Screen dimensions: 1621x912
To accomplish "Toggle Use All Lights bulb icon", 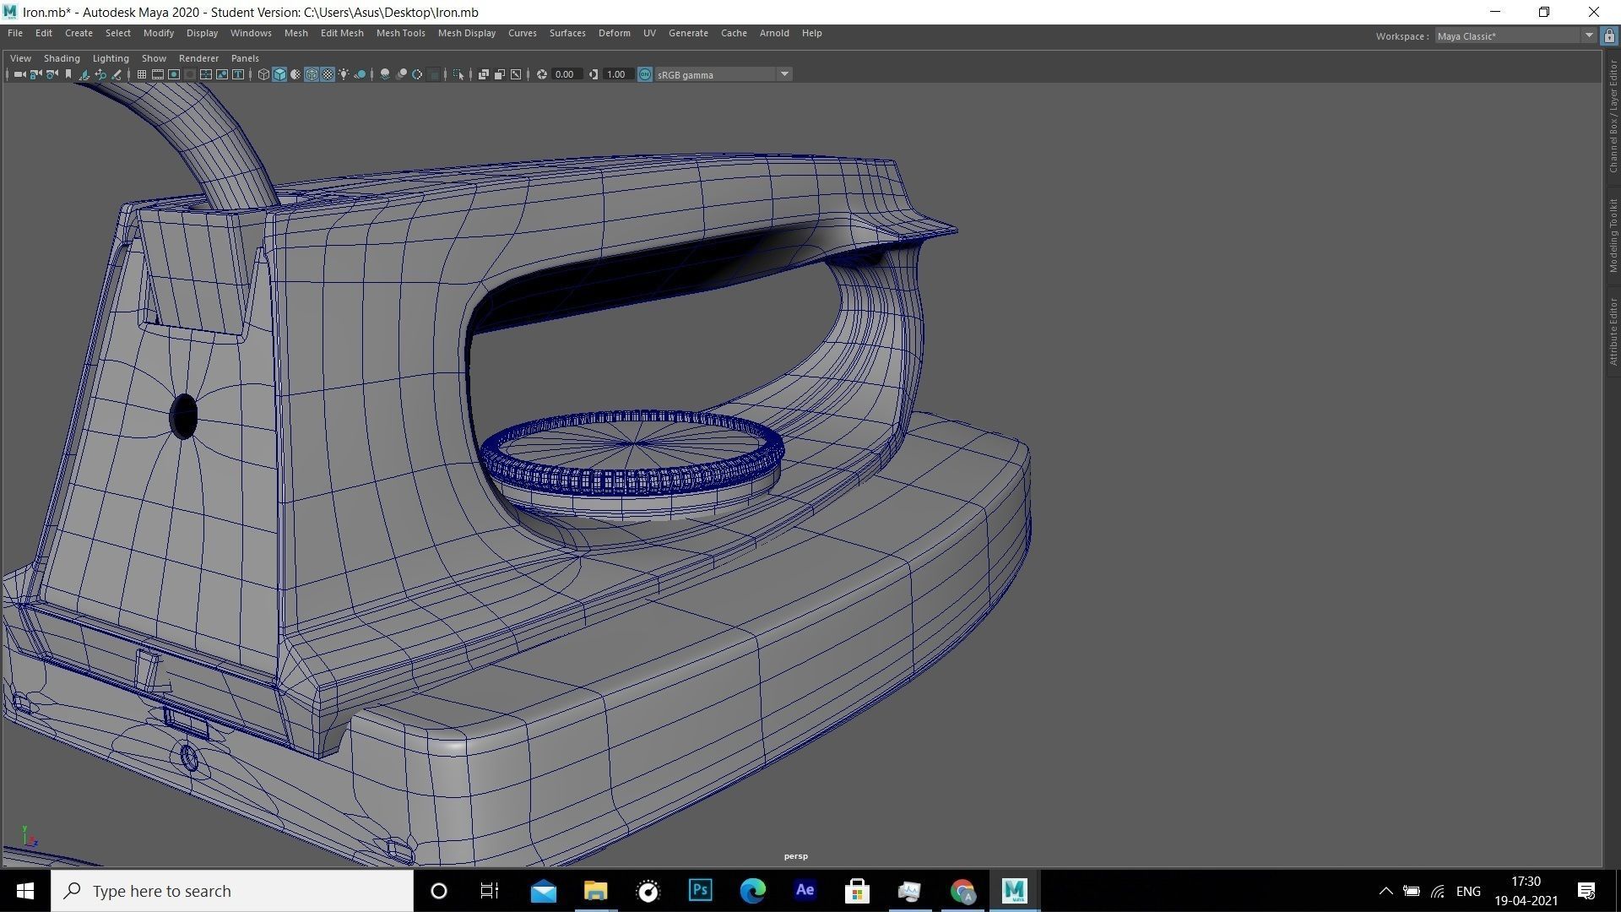I will tap(344, 74).
